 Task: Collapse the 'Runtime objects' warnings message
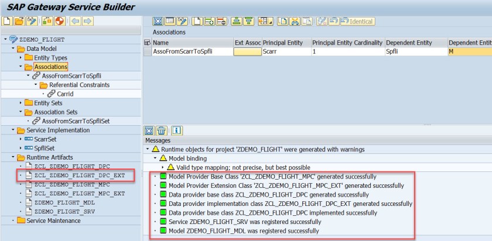click(148, 150)
